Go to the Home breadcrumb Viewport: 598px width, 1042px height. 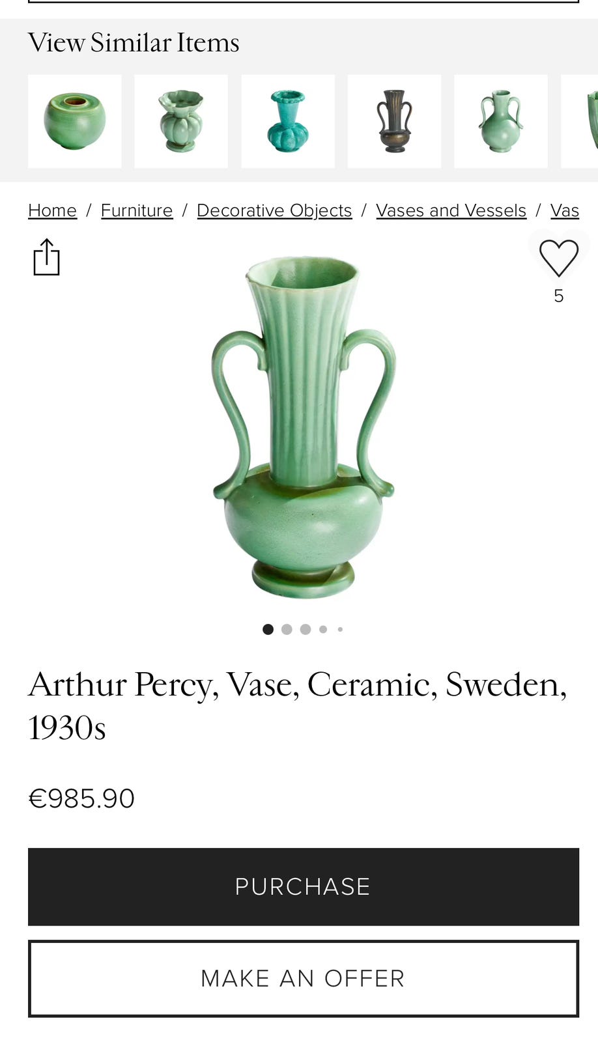pyautogui.click(x=52, y=210)
